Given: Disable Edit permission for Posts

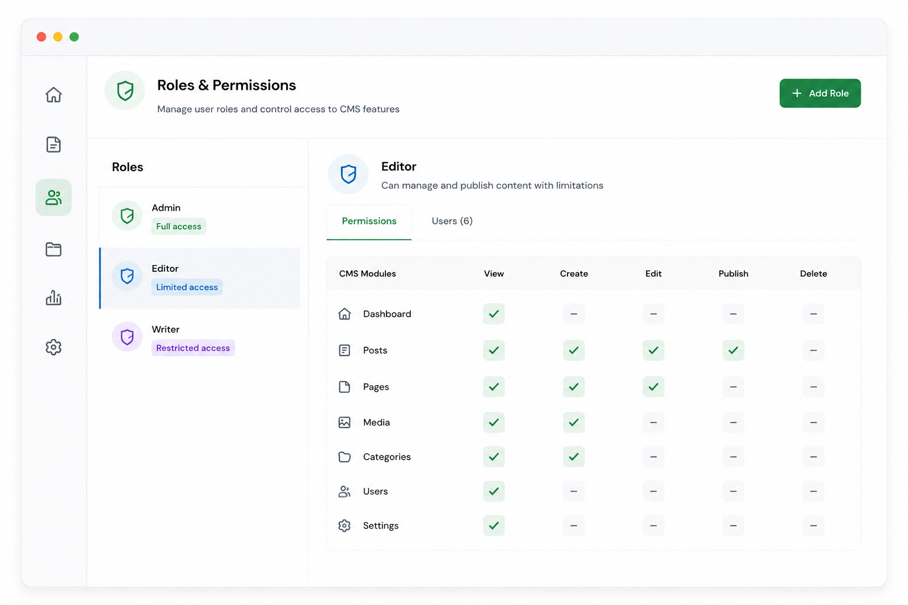Looking at the screenshot, I should (653, 350).
